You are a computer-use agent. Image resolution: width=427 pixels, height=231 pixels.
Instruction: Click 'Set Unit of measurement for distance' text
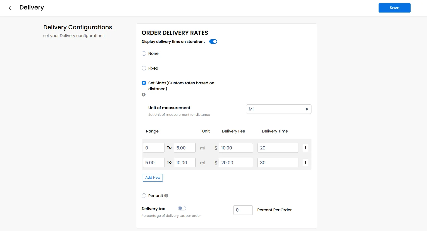[179, 115]
